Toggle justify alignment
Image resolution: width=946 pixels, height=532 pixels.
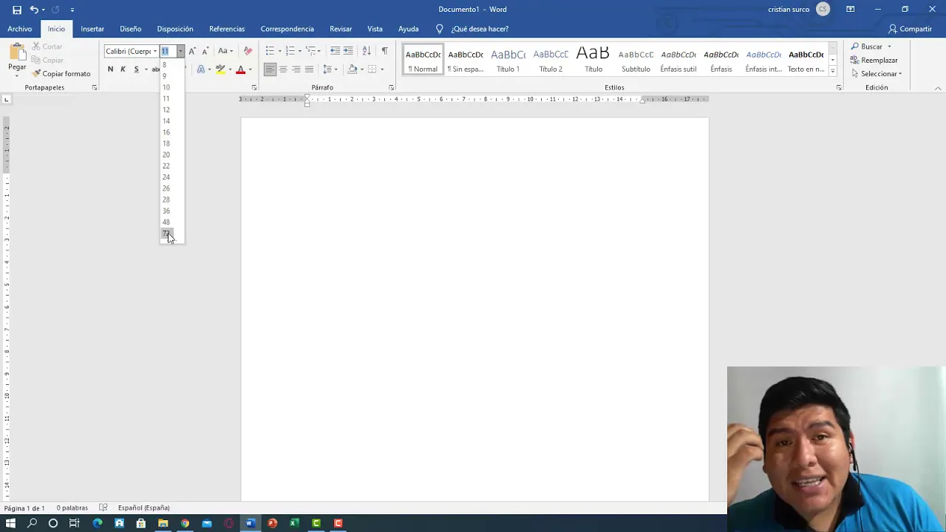[309, 69]
